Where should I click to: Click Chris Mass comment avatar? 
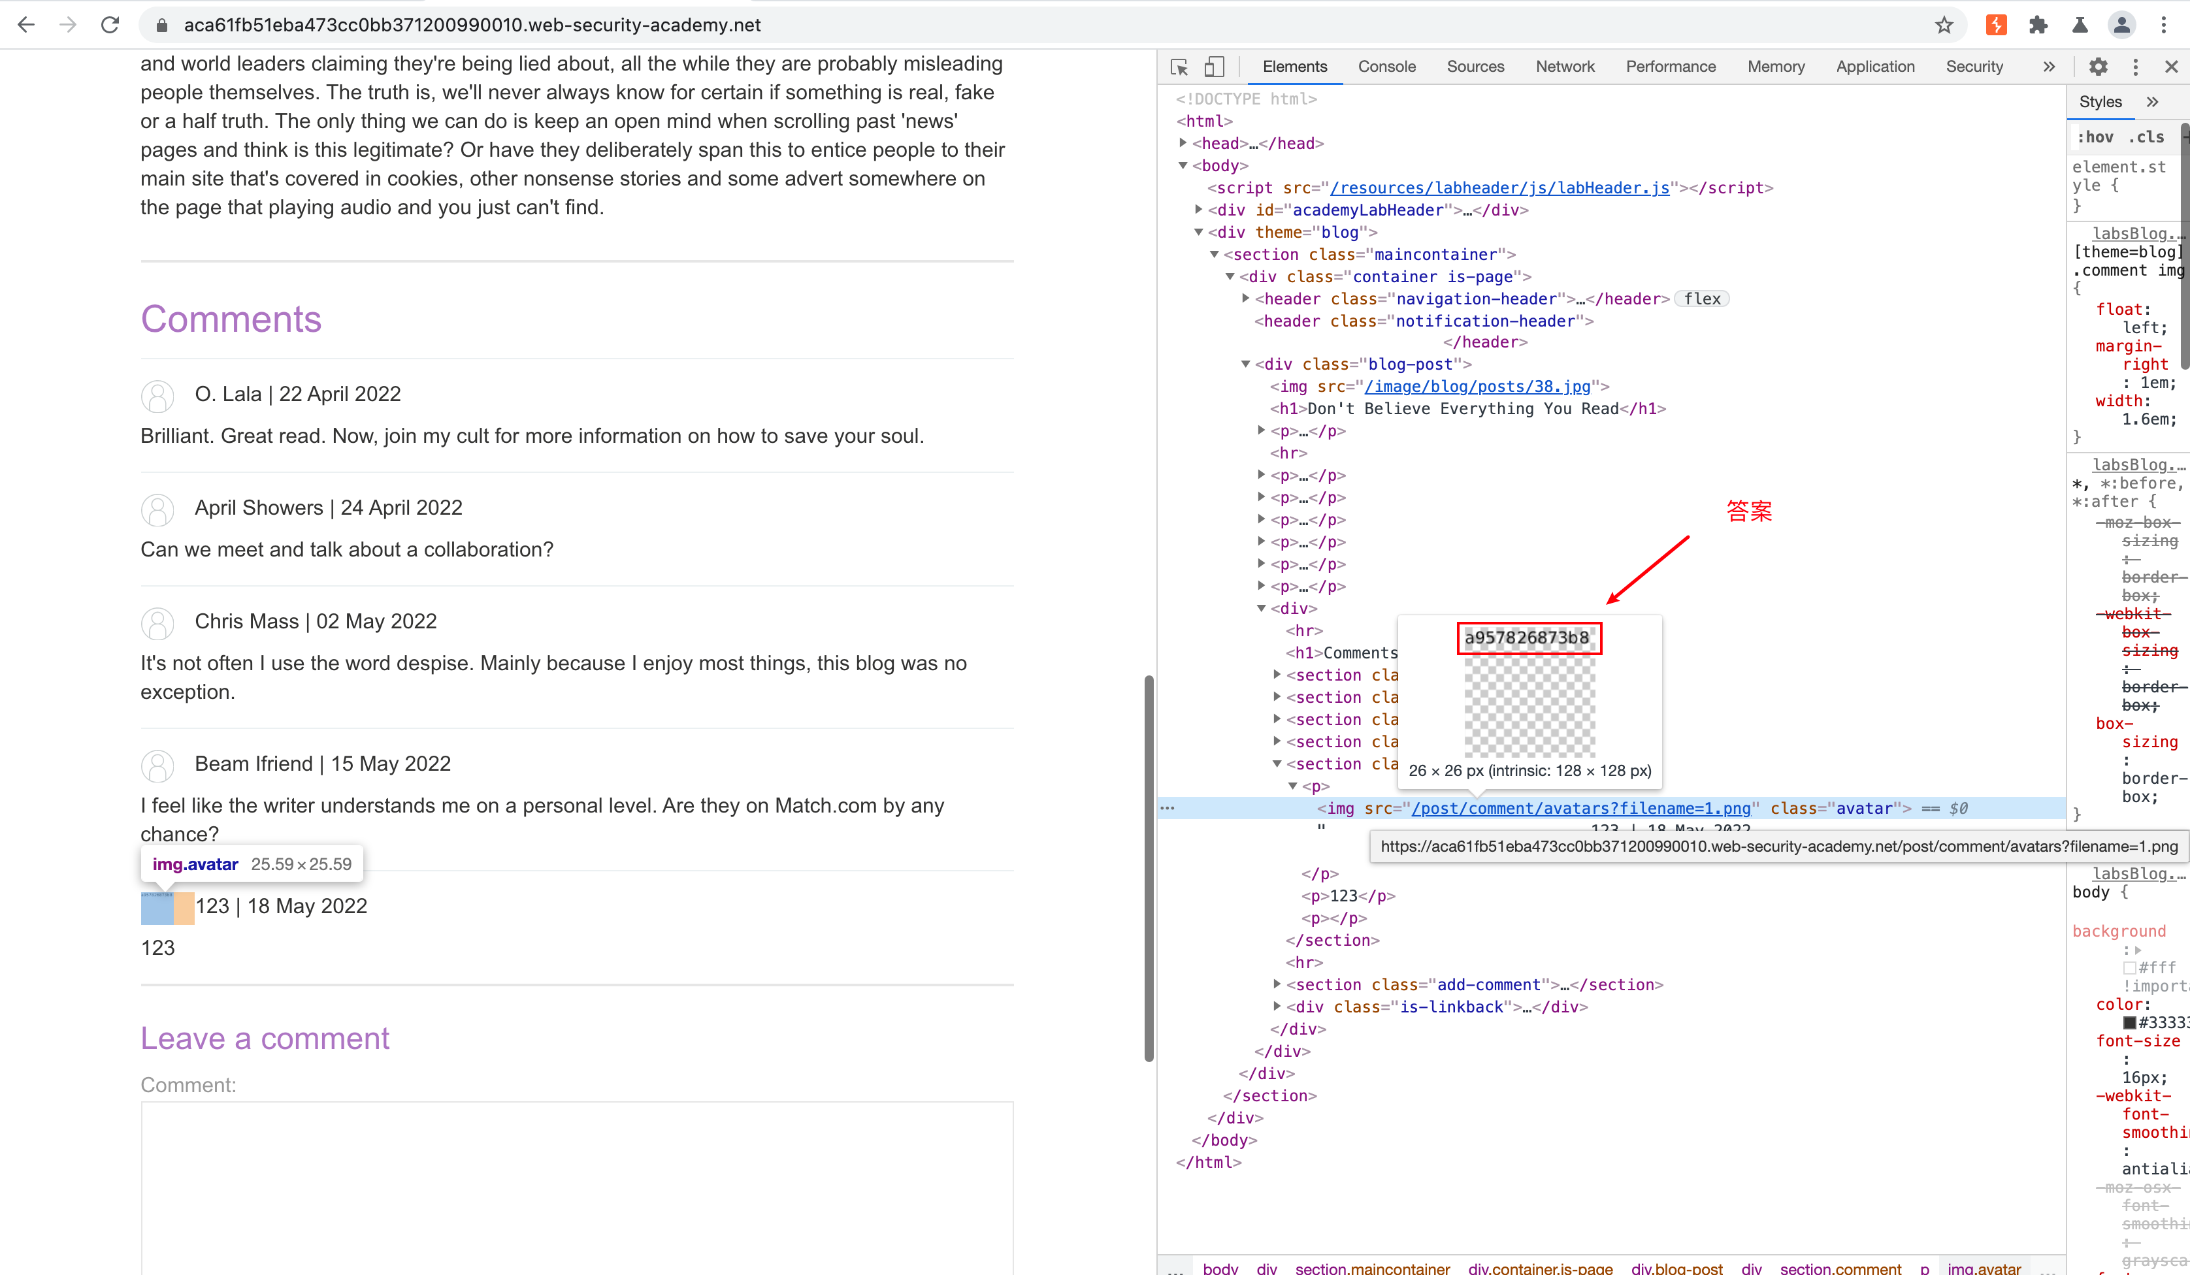(x=157, y=624)
